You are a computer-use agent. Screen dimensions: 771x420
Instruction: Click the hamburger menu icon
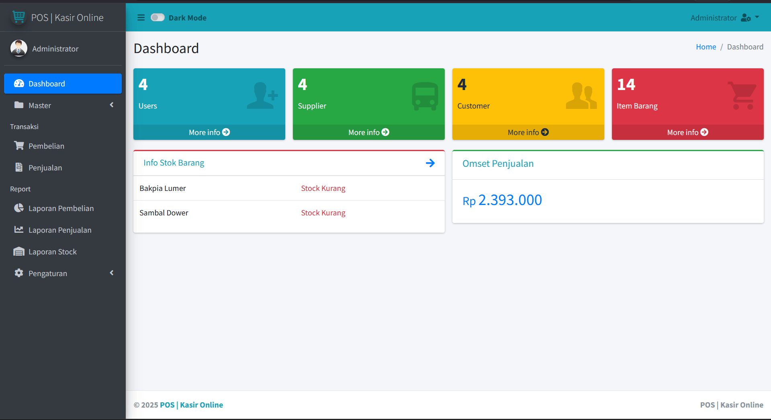coord(141,18)
